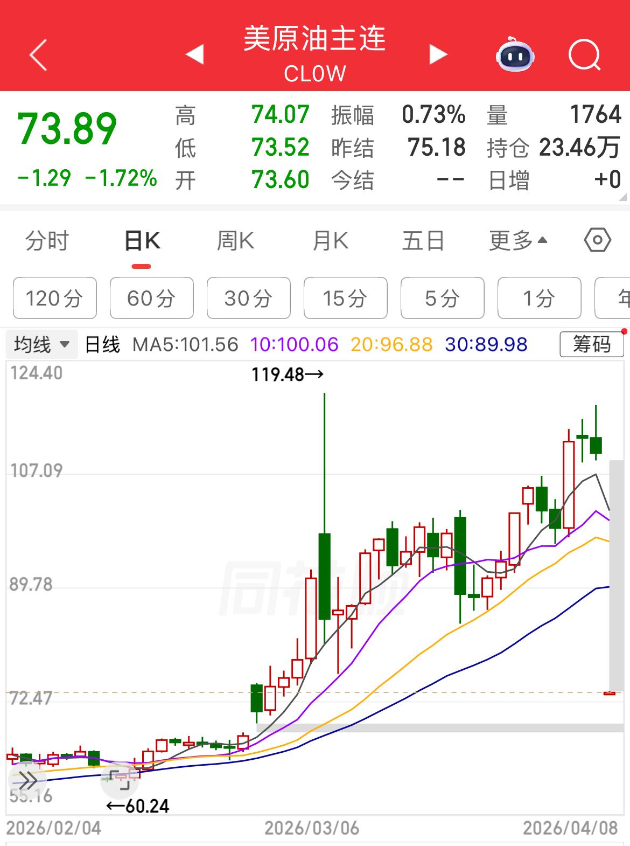Tap the change percent -1.72%
Image resolution: width=630 pixels, height=846 pixels.
click(x=121, y=178)
